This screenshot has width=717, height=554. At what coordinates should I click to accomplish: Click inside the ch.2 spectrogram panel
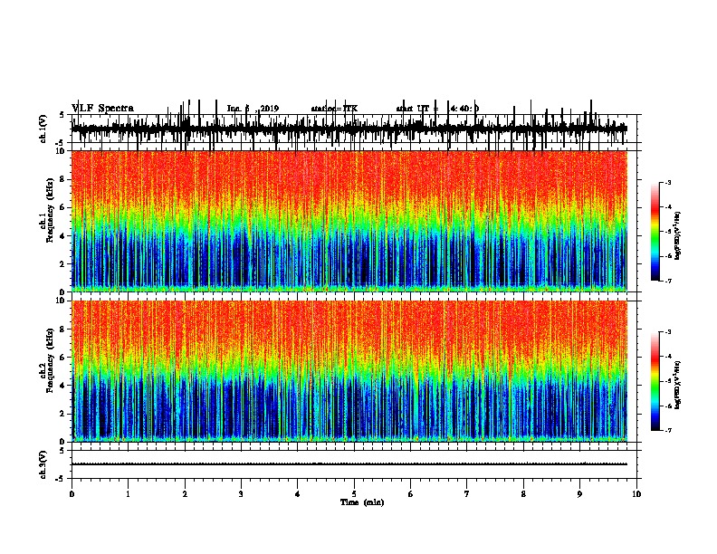[349, 371]
